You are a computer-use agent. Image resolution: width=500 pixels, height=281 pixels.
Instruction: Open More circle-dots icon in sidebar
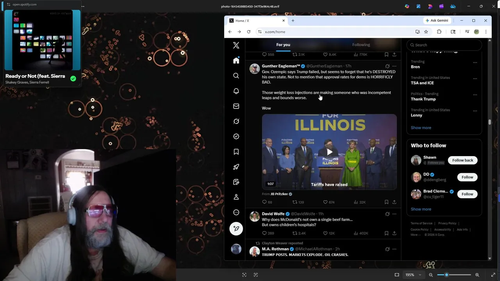236,212
